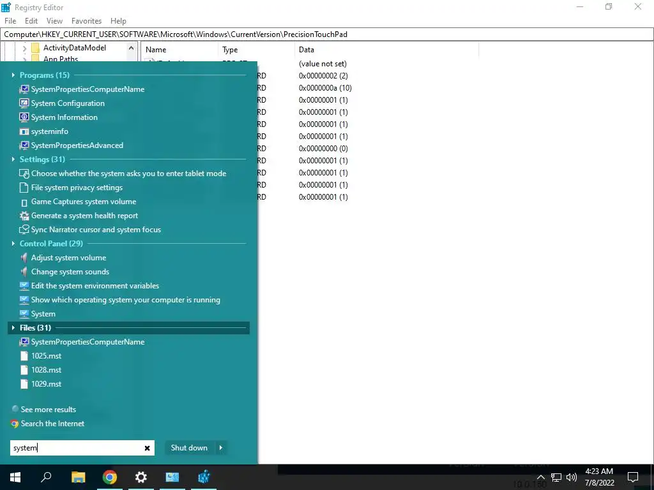
Task: Open taskbar search magnifier
Action: pyautogui.click(x=46, y=477)
